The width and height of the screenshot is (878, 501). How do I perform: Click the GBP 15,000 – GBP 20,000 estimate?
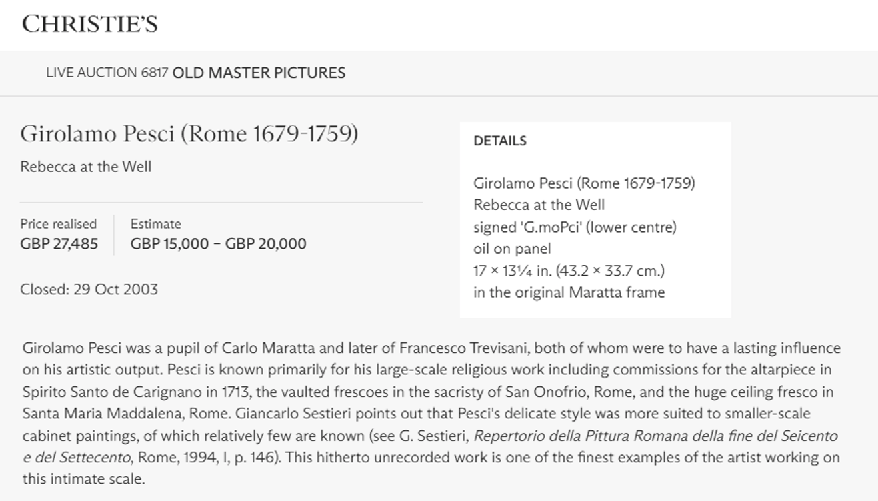[218, 244]
